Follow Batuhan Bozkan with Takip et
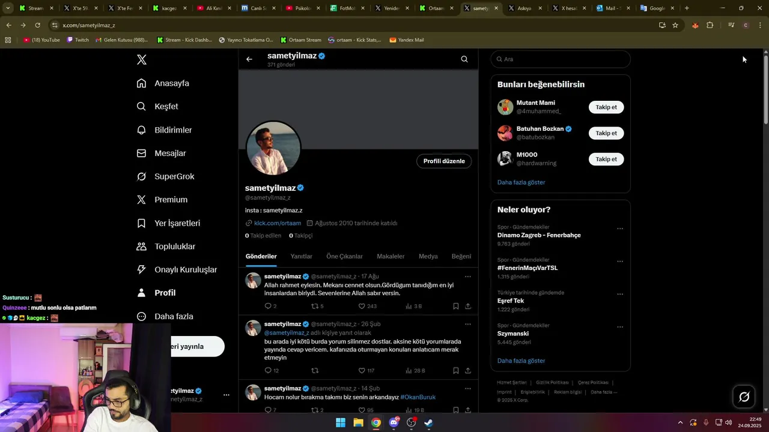Viewport: 769px width, 432px height. (606, 133)
